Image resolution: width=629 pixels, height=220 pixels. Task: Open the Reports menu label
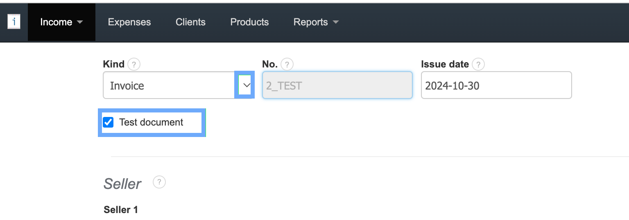(310, 22)
